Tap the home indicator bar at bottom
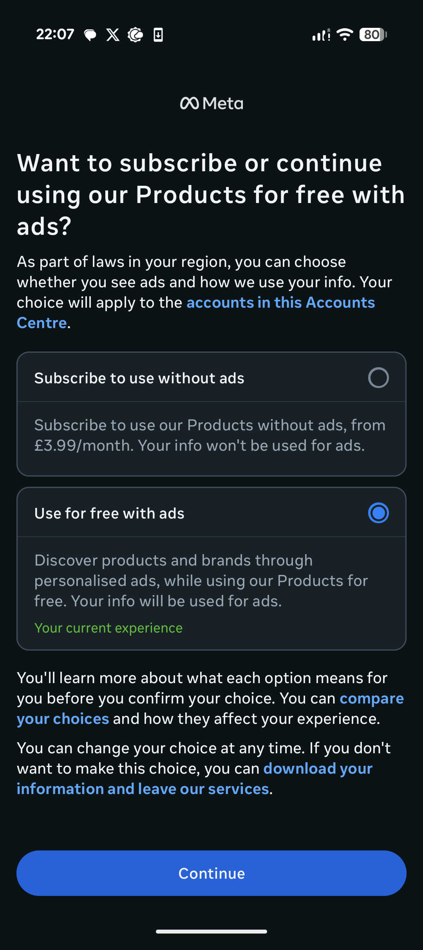Image resolution: width=423 pixels, height=950 pixels. 211,931
